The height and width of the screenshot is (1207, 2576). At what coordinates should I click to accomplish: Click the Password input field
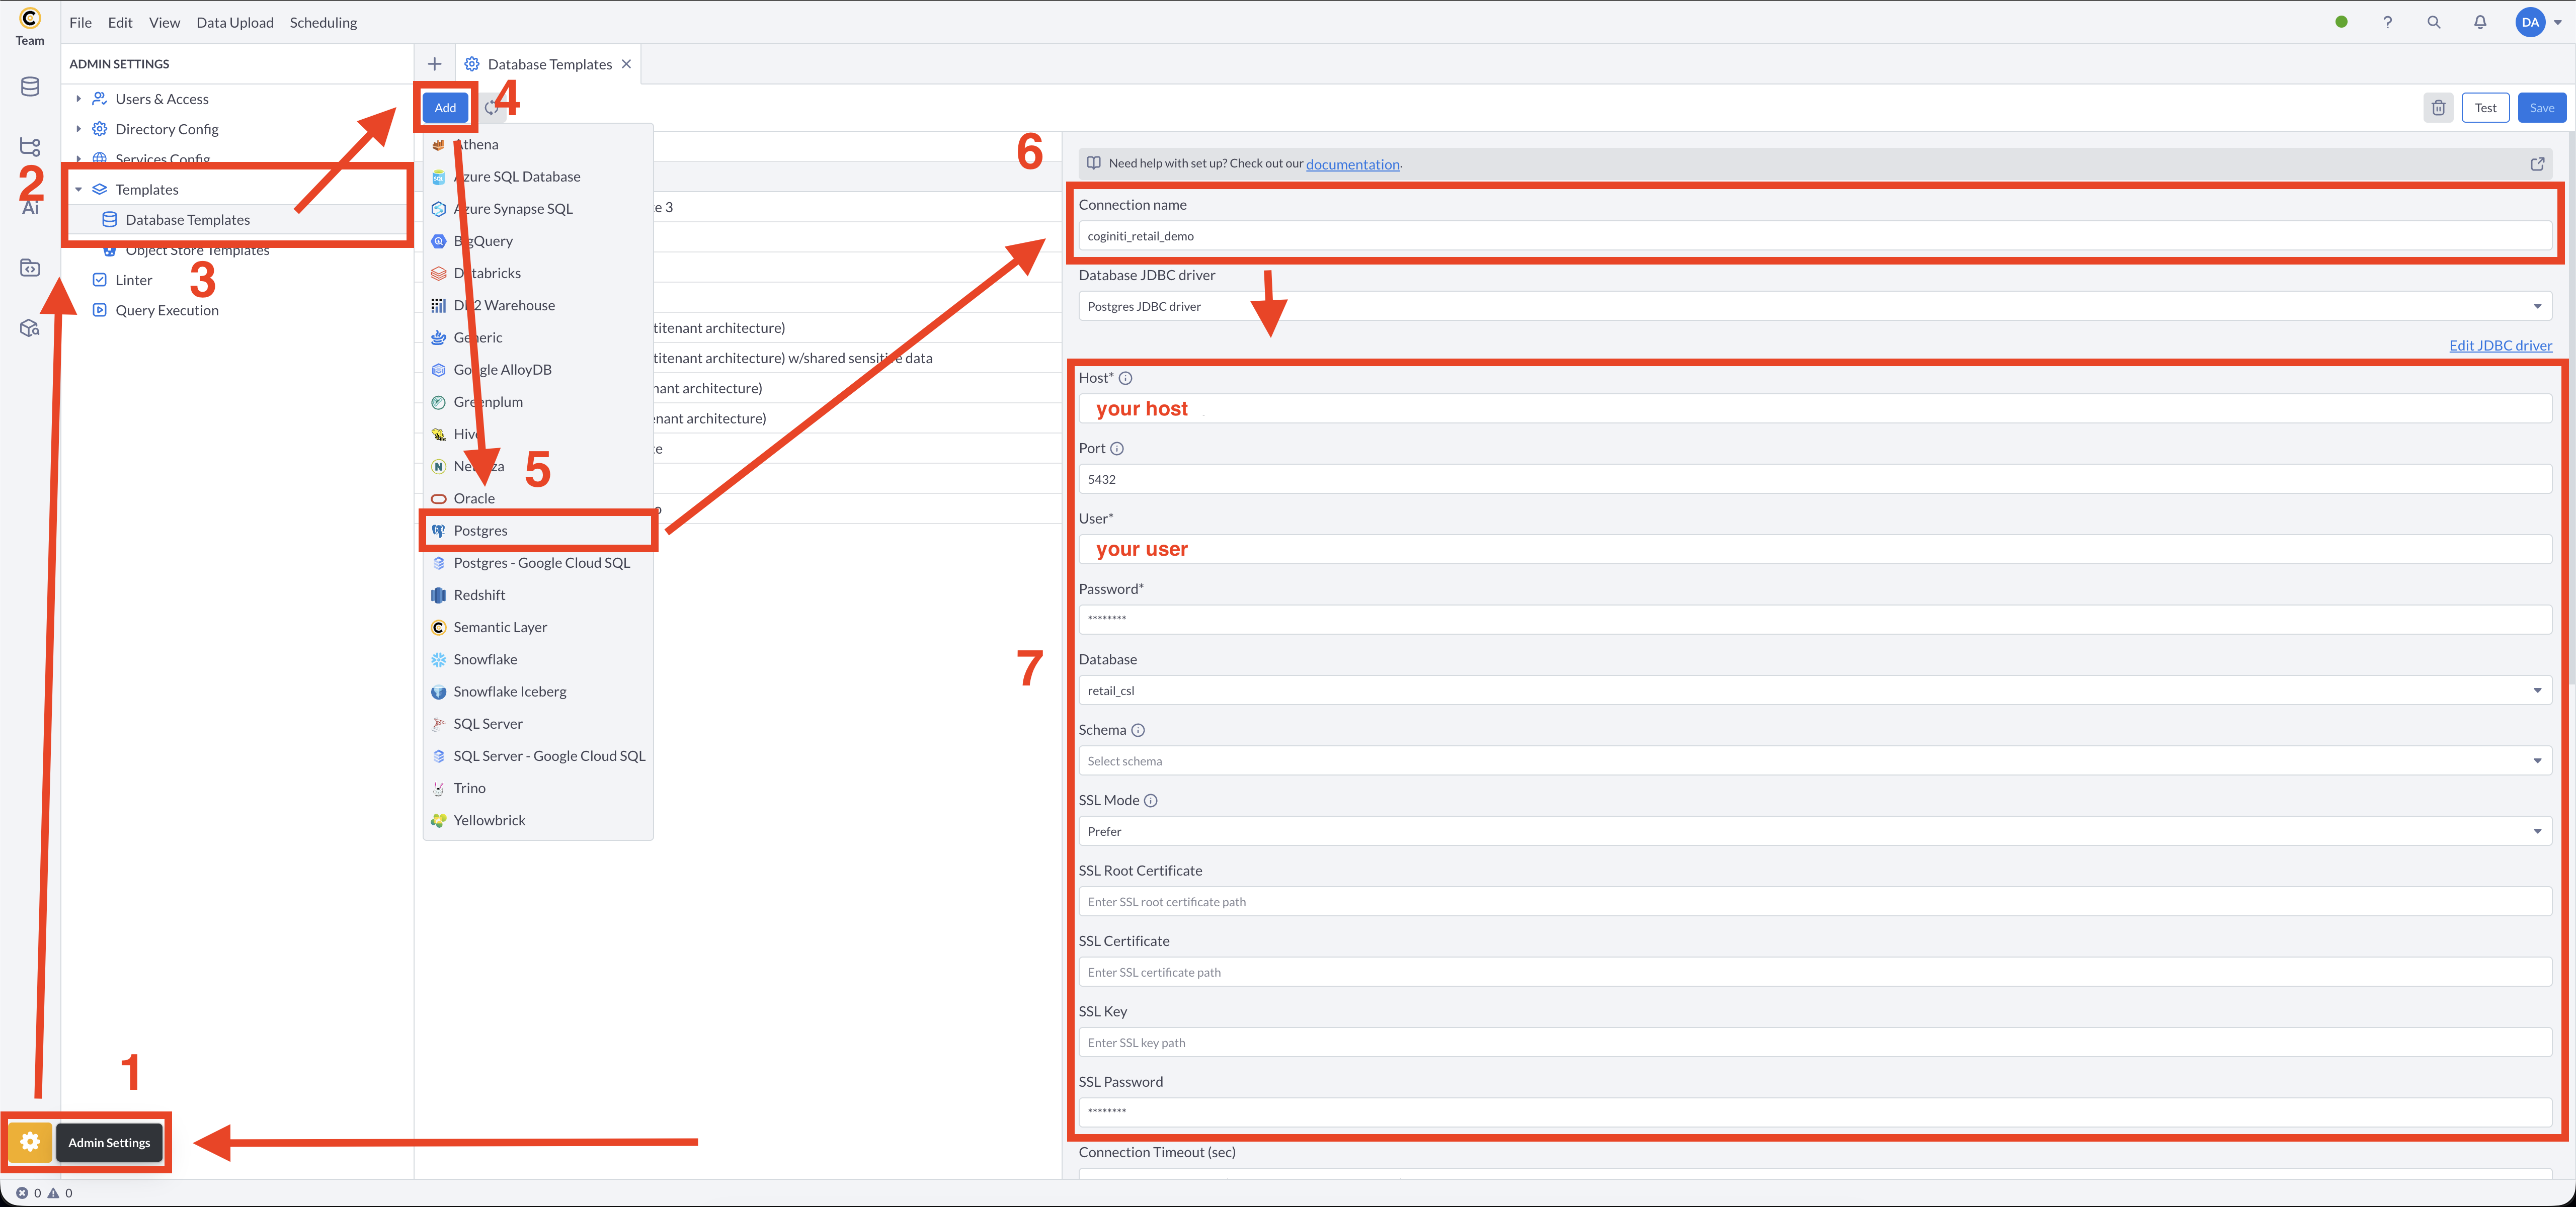[1815, 620]
